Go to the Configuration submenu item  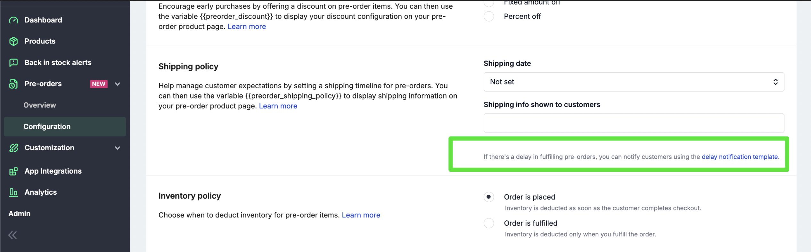(x=47, y=127)
